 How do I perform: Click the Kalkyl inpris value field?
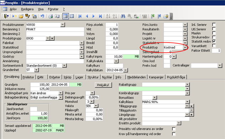pos(114,57)
